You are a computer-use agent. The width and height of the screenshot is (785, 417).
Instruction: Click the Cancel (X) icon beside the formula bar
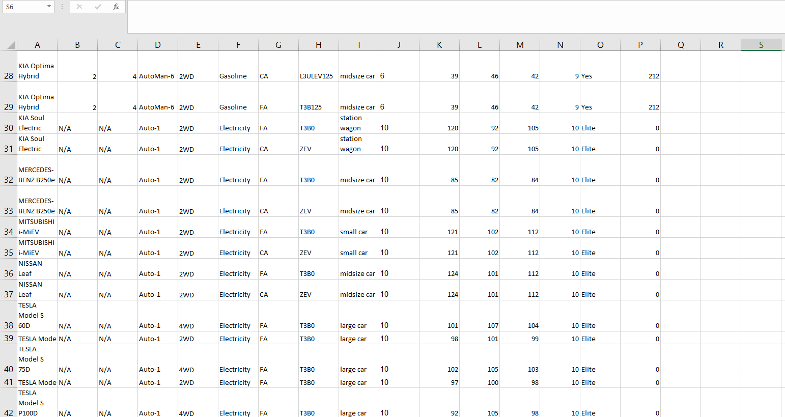[79, 7]
